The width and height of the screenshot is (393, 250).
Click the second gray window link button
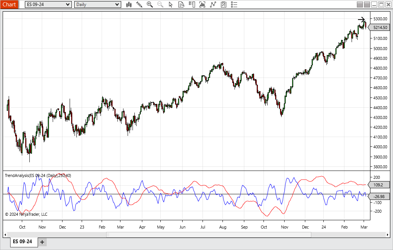pos(367,5)
